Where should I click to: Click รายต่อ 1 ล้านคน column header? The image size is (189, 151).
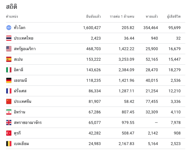[122, 16]
